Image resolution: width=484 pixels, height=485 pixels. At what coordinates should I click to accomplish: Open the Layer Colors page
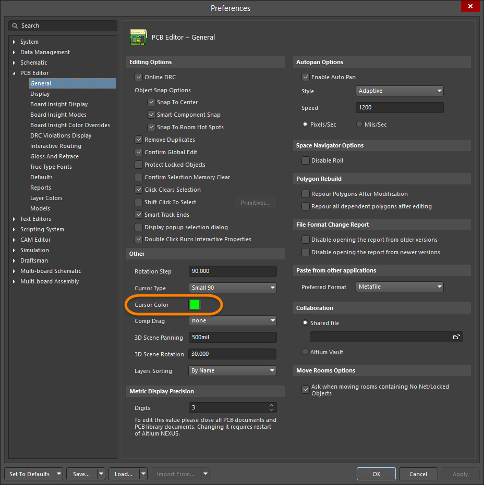click(x=46, y=198)
